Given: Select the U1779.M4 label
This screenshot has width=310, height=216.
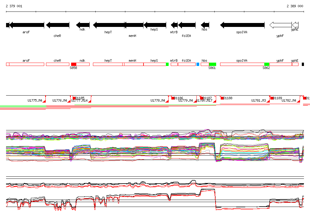Looking at the screenshot, I should pos(186,101).
